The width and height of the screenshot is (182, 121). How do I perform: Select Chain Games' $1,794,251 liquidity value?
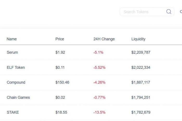pos(141,98)
